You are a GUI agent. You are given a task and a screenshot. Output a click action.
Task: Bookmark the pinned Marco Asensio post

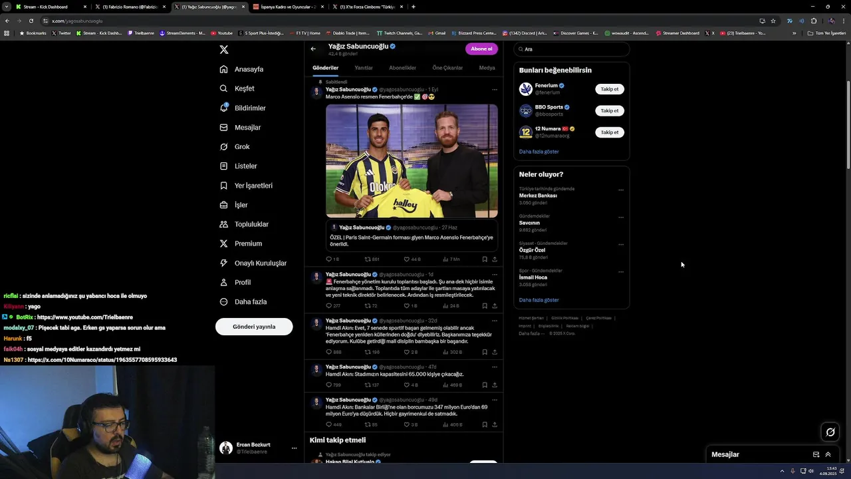click(485, 259)
